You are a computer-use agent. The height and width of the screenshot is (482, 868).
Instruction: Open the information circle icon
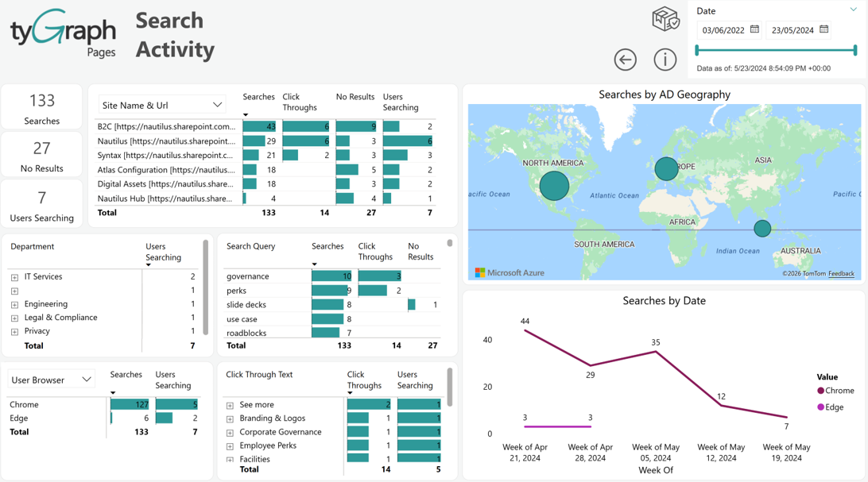[x=665, y=60]
